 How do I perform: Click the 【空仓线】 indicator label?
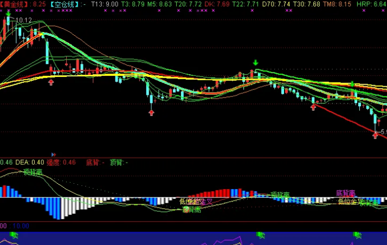pos(64,4)
